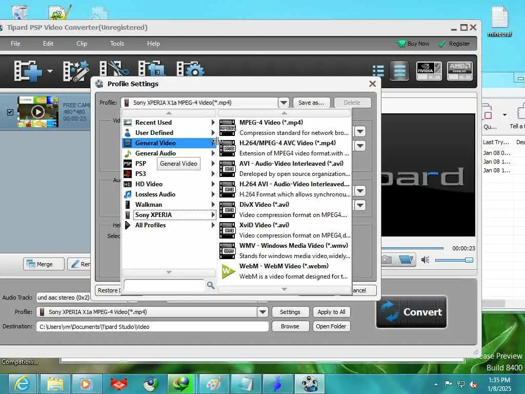Image resolution: width=525 pixels, height=394 pixels.
Task: Click the Apply to All button
Action: tap(332, 312)
